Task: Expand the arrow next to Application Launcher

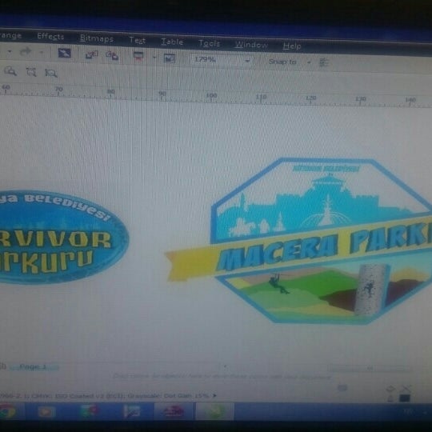Action: click(154, 58)
